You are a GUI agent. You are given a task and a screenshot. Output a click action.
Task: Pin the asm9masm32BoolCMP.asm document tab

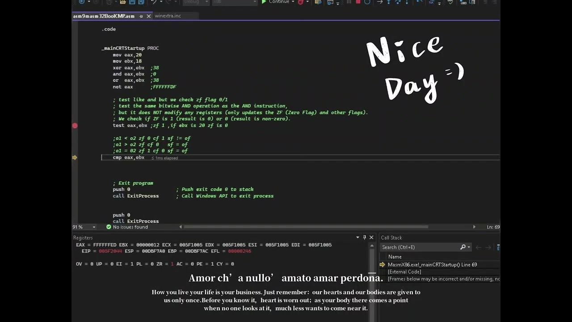click(141, 16)
